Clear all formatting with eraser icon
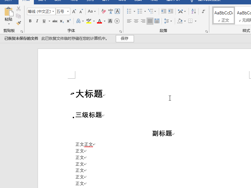The height and width of the screenshot is (188, 251). tap(104, 11)
